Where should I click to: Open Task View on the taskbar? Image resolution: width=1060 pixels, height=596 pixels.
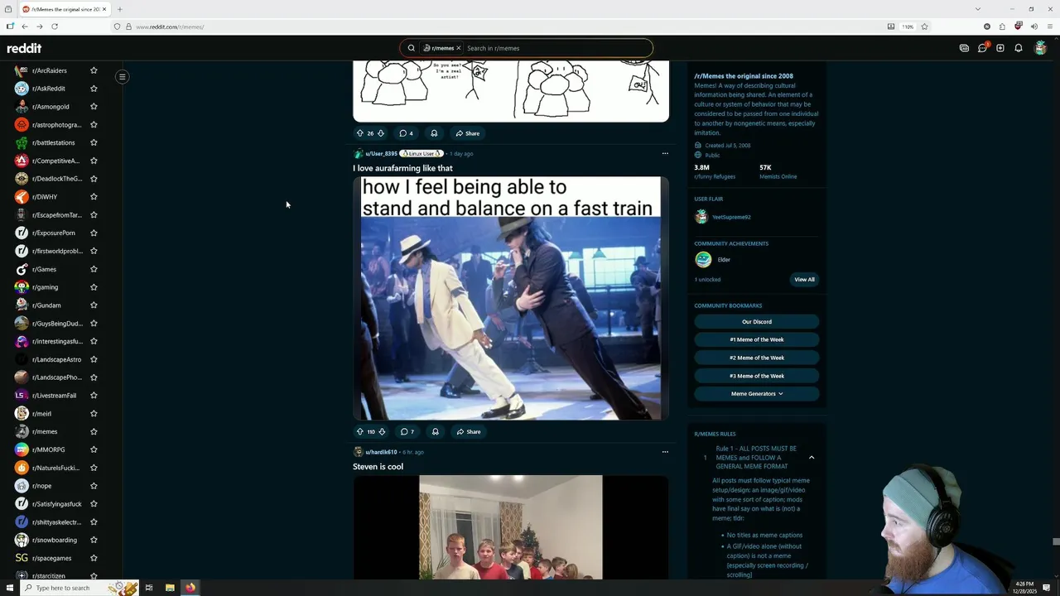click(x=149, y=588)
